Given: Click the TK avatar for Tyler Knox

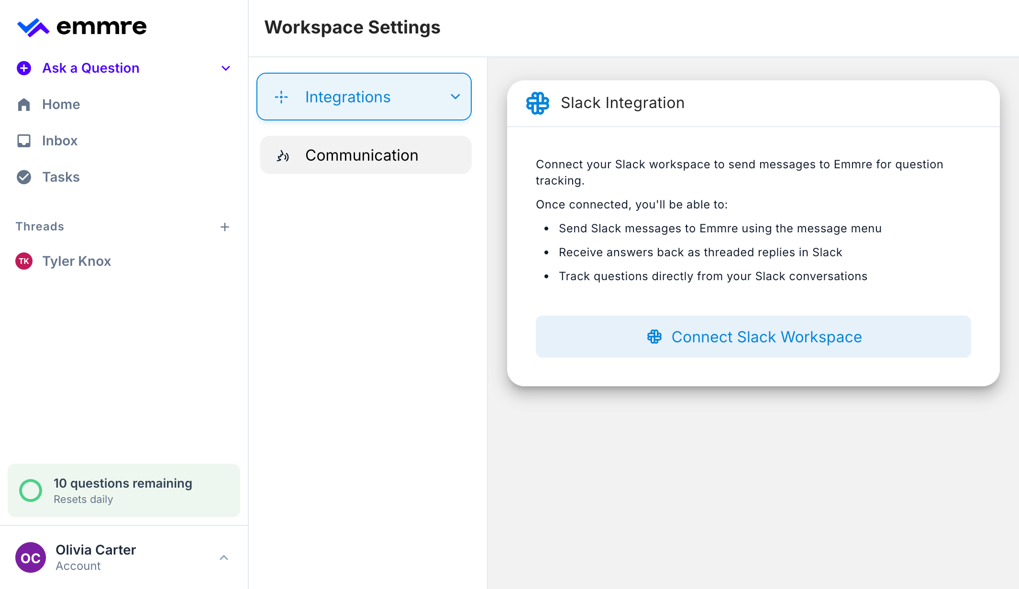Looking at the screenshot, I should 24,261.
